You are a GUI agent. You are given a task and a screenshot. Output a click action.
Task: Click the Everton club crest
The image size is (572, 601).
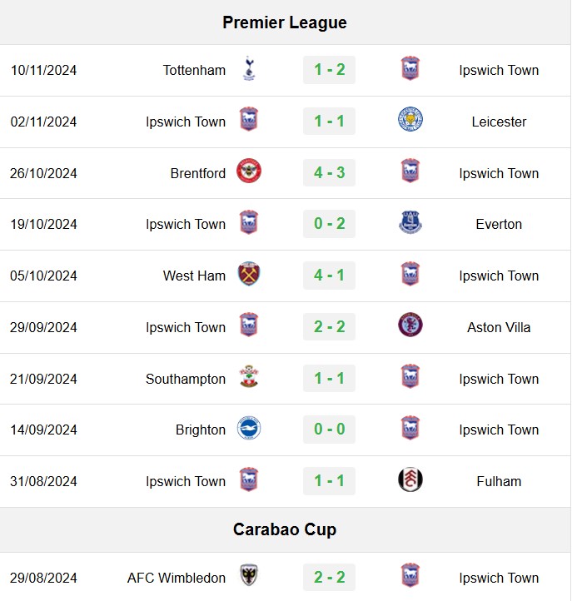click(x=410, y=222)
